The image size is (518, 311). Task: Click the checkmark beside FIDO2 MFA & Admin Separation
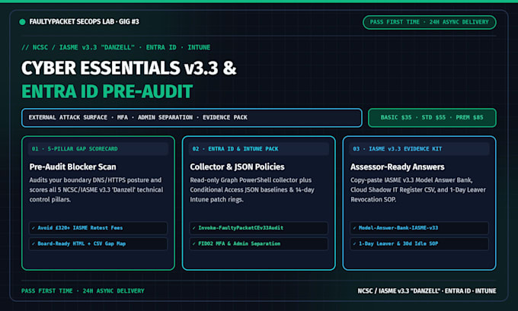[x=194, y=244]
